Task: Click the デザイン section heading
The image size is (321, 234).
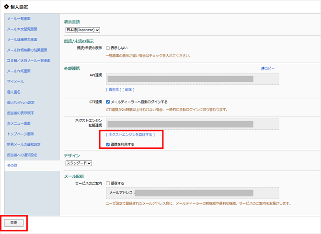Action: tap(72, 156)
